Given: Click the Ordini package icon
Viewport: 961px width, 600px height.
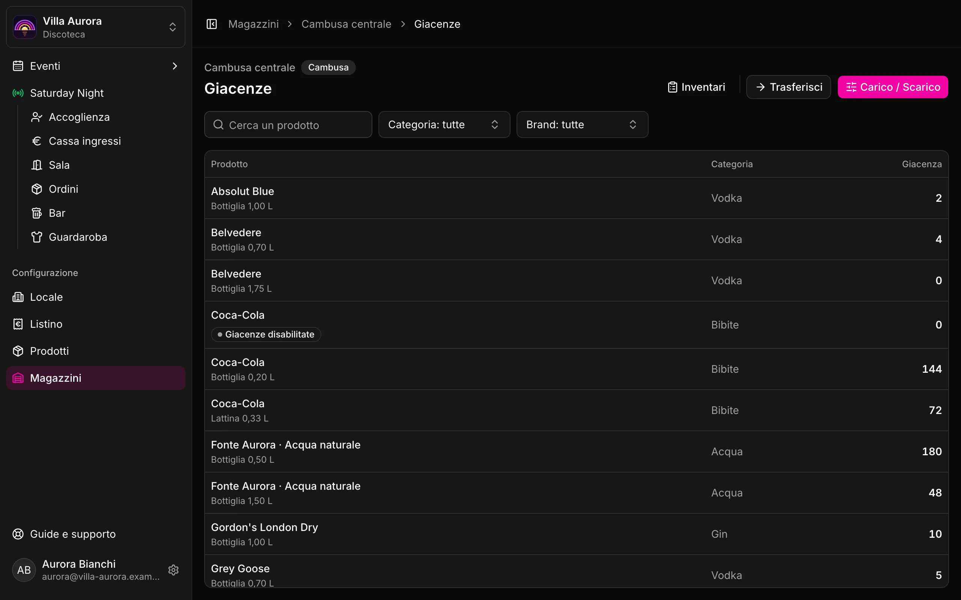Looking at the screenshot, I should point(36,189).
